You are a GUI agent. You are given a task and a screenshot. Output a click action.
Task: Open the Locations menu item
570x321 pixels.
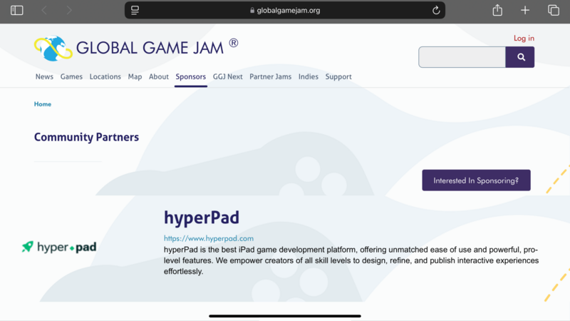point(105,77)
